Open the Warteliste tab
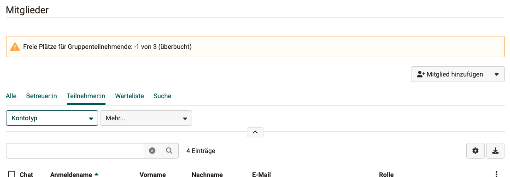Image resolution: width=510 pixels, height=177 pixels. 129,96
